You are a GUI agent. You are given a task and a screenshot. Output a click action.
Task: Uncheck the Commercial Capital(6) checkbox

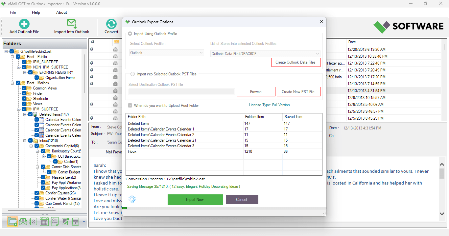click(37, 146)
